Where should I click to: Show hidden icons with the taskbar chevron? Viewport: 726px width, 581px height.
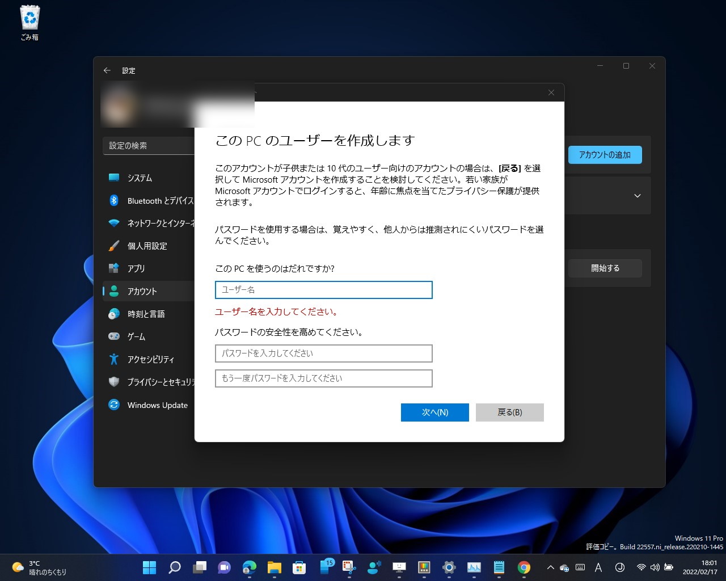pos(550,567)
